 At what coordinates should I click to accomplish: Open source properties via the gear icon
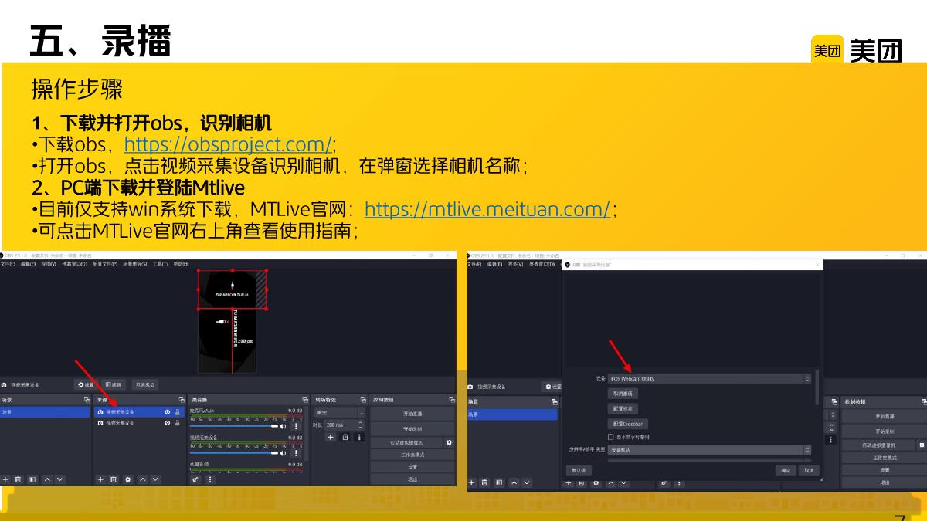pyautogui.click(x=128, y=479)
